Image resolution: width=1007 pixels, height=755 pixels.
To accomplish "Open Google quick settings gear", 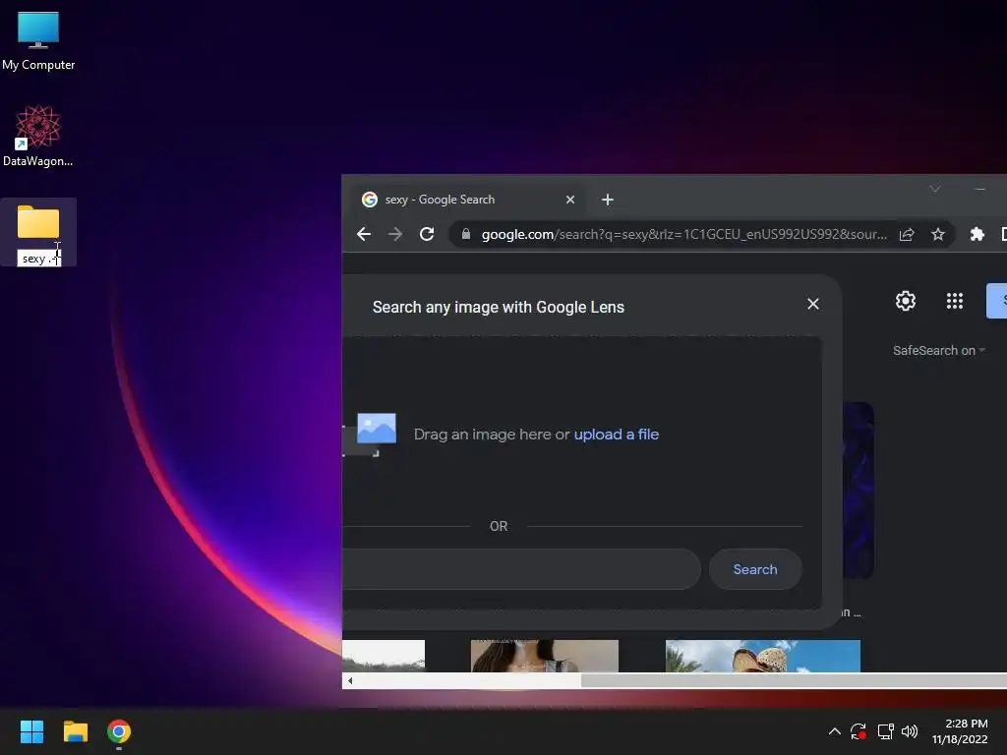I will click(x=906, y=301).
